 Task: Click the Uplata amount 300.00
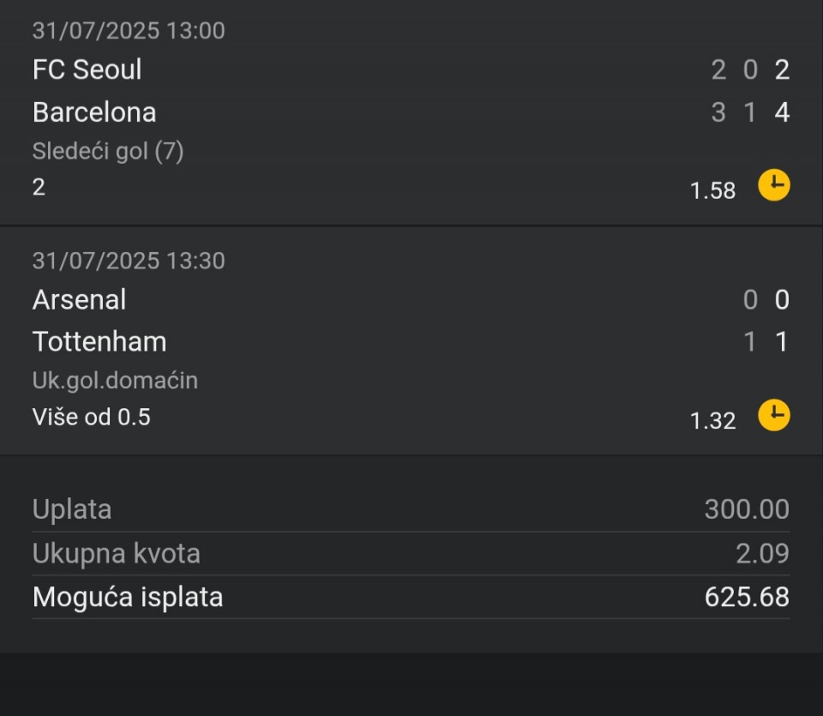(747, 509)
